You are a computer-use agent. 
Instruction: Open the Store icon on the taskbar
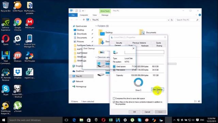click(x=89, y=120)
